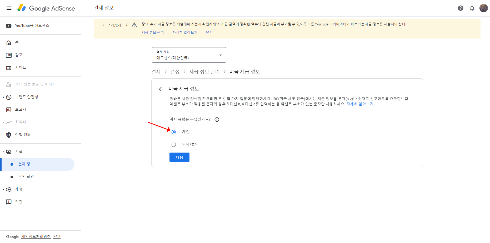Expand the 브랜드 안전성 sidebar section

3,97
